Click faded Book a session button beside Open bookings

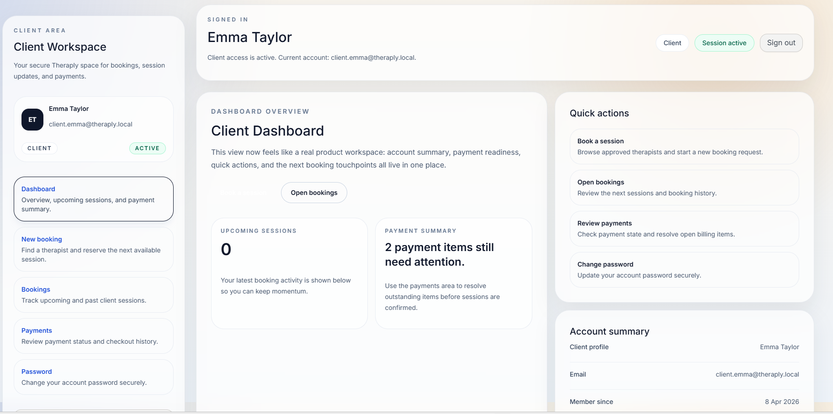(x=243, y=193)
